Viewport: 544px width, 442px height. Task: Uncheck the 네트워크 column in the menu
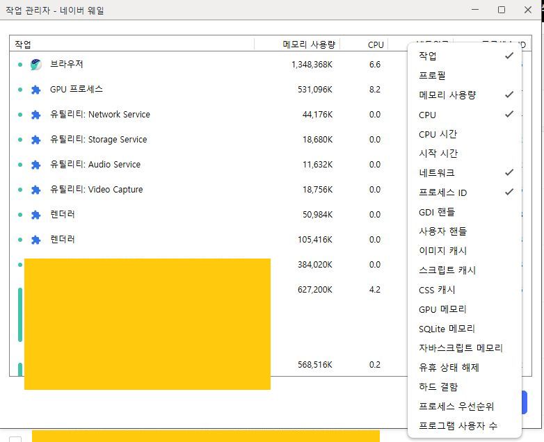pyautogui.click(x=465, y=172)
